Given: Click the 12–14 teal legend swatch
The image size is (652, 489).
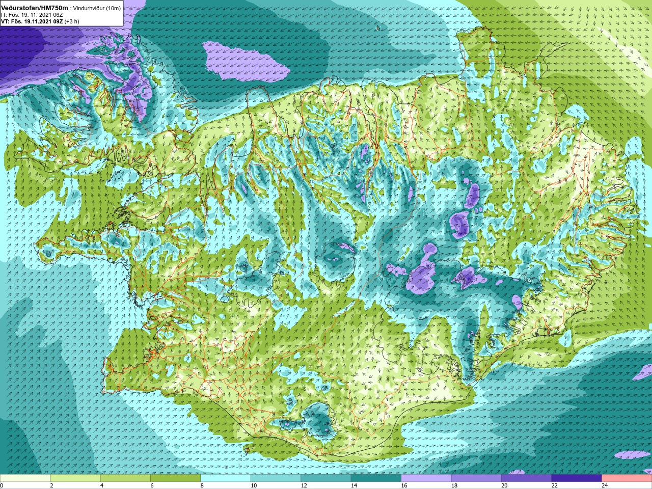Looking at the screenshot, I should click(326, 478).
